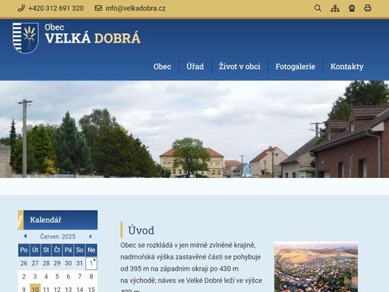Select calendar day 6
This screenshot has height=292, width=389.
click(68, 276)
